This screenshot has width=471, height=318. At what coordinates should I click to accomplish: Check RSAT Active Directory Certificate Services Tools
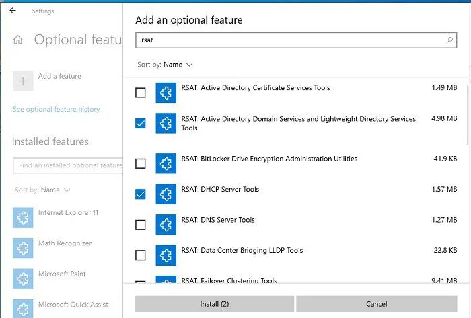click(140, 93)
